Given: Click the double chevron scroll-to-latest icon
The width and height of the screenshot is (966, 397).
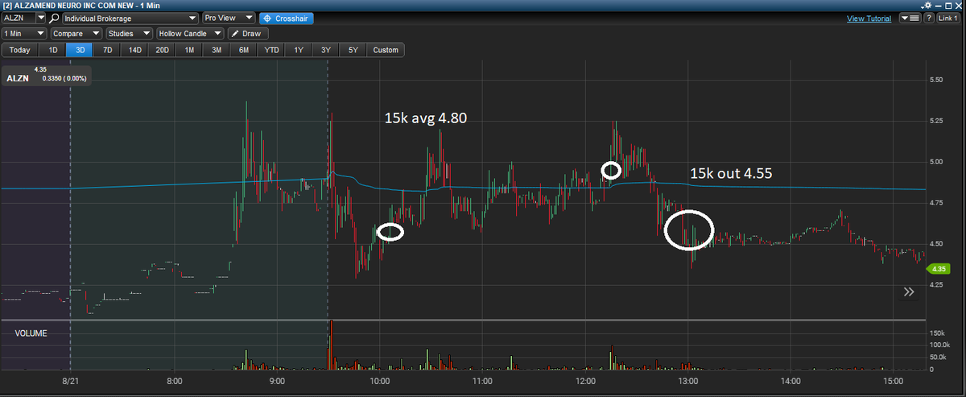Looking at the screenshot, I should coord(909,292).
